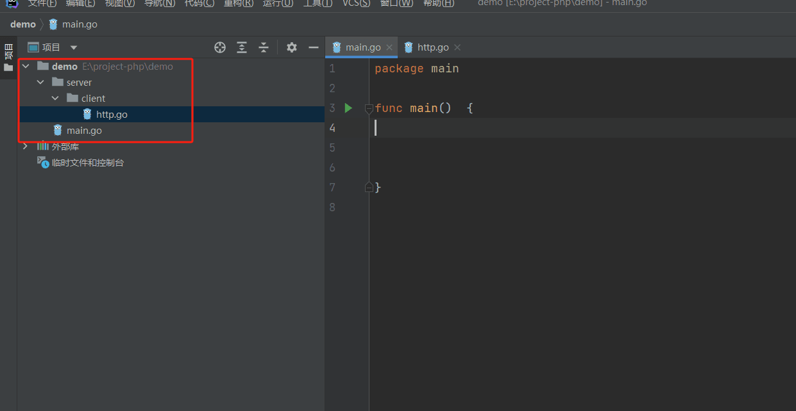Collapse the client folder chevron
Viewport: 796px width, 411px height.
pos(55,98)
